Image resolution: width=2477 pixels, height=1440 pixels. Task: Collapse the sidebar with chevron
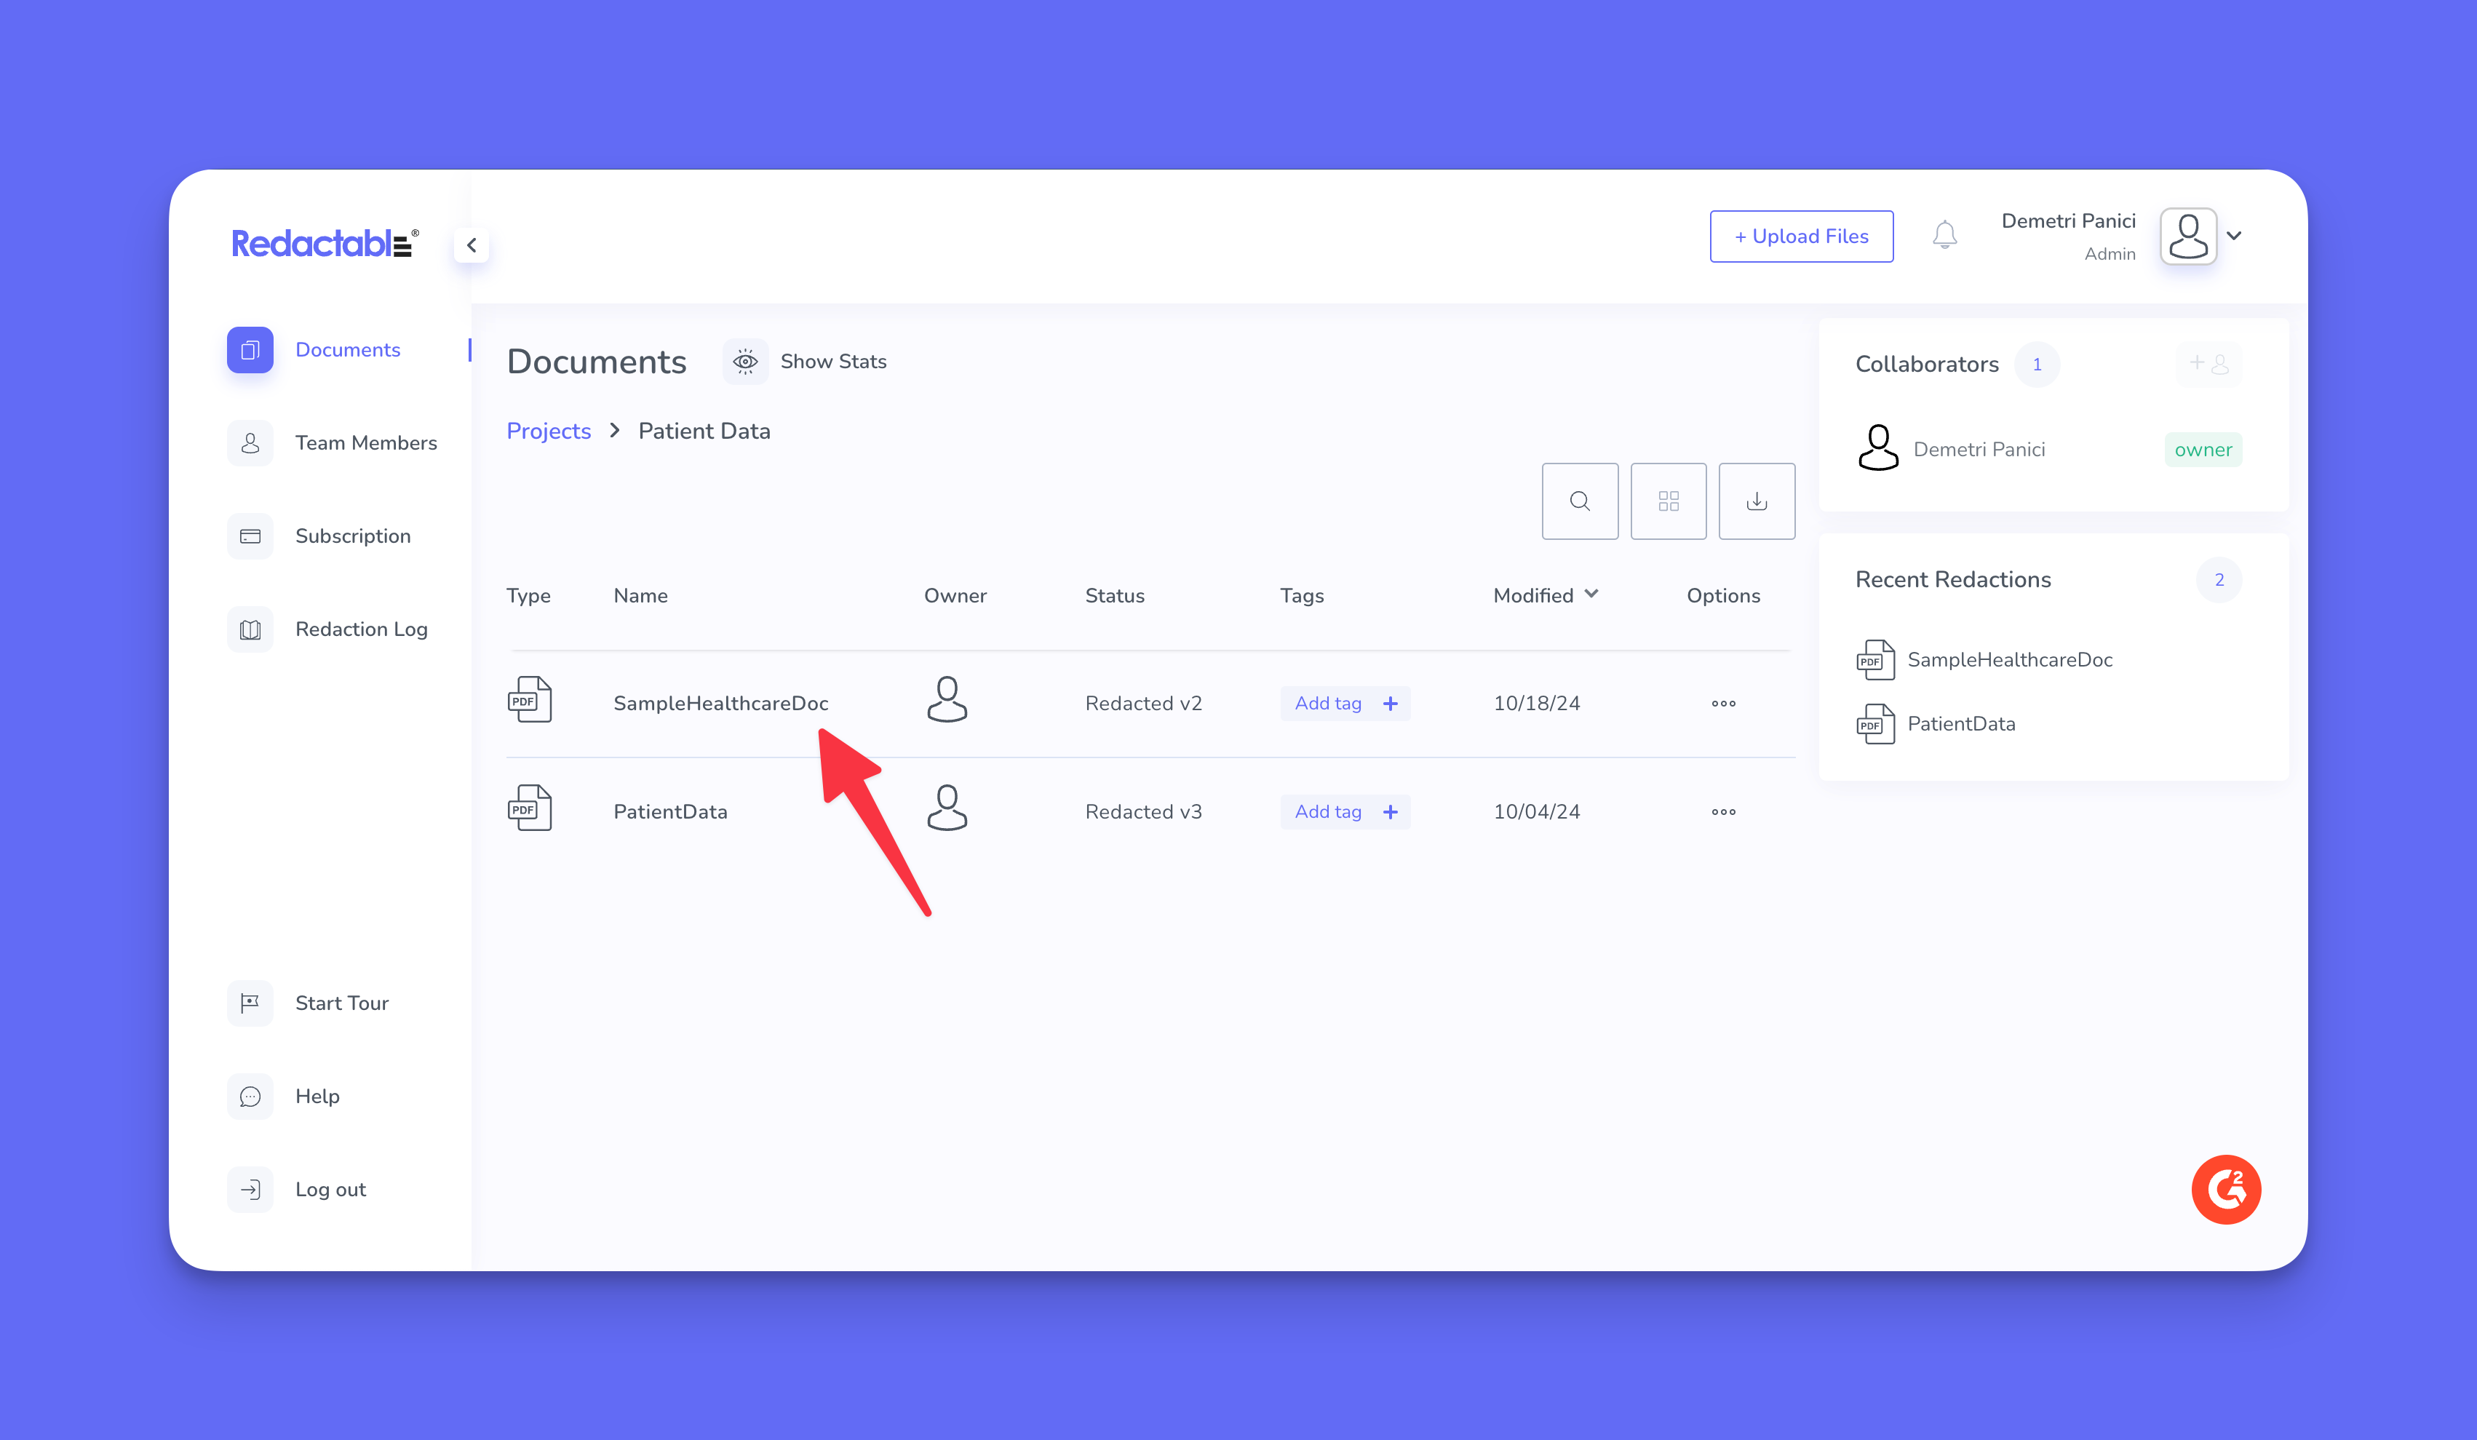point(472,244)
